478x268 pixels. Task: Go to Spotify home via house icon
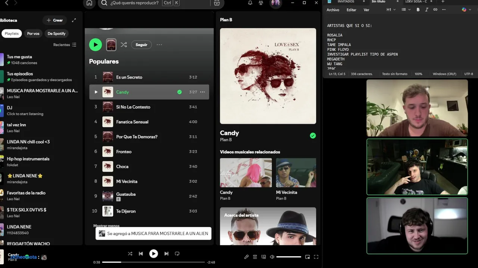89,3
